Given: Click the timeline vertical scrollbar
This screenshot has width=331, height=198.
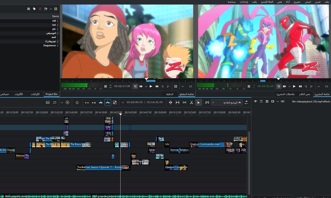Looking at the screenshot, I should (249, 163).
